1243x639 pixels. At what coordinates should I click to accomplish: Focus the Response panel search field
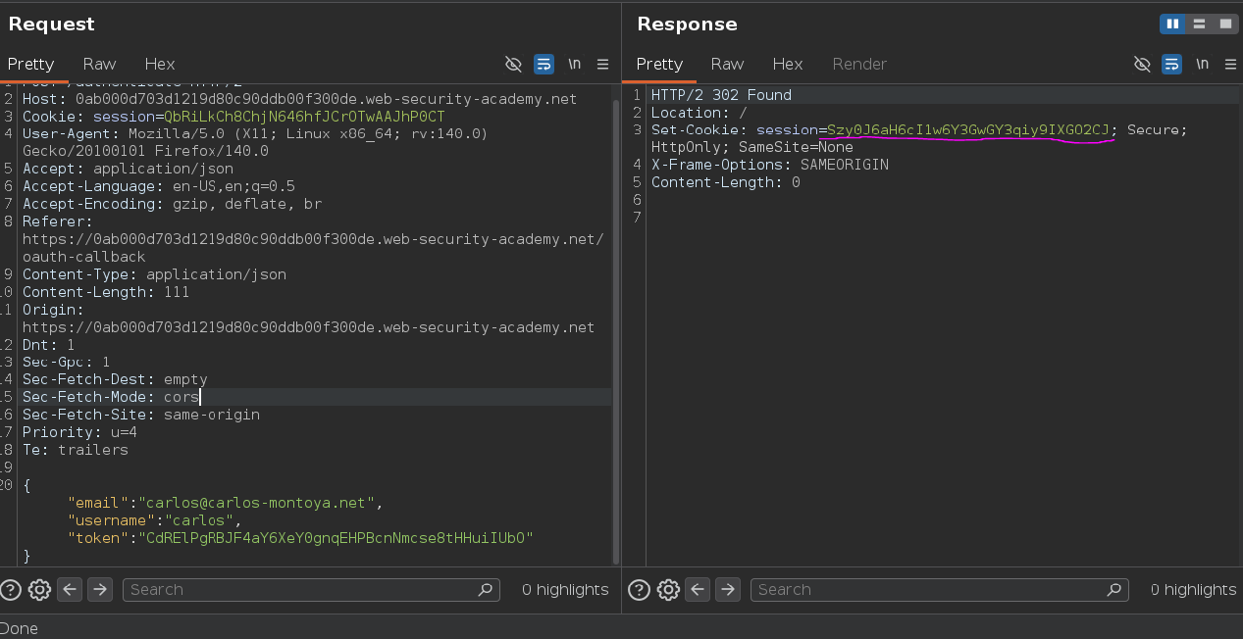coord(940,590)
